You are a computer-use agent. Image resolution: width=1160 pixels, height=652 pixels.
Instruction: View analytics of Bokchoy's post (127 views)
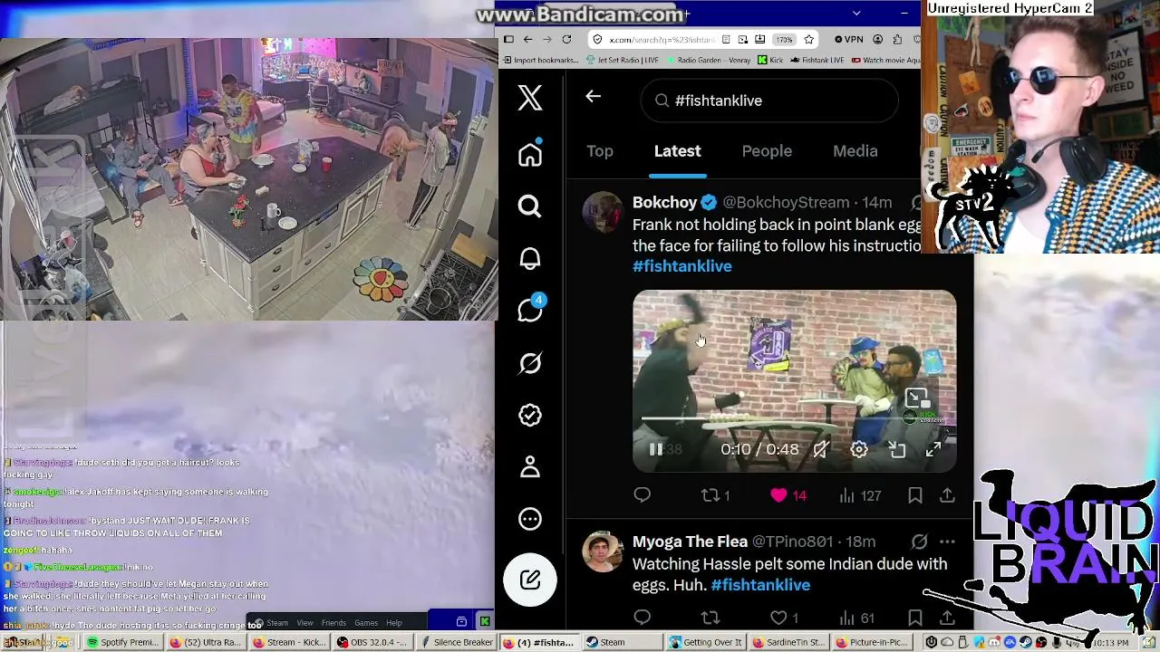tap(860, 495)
